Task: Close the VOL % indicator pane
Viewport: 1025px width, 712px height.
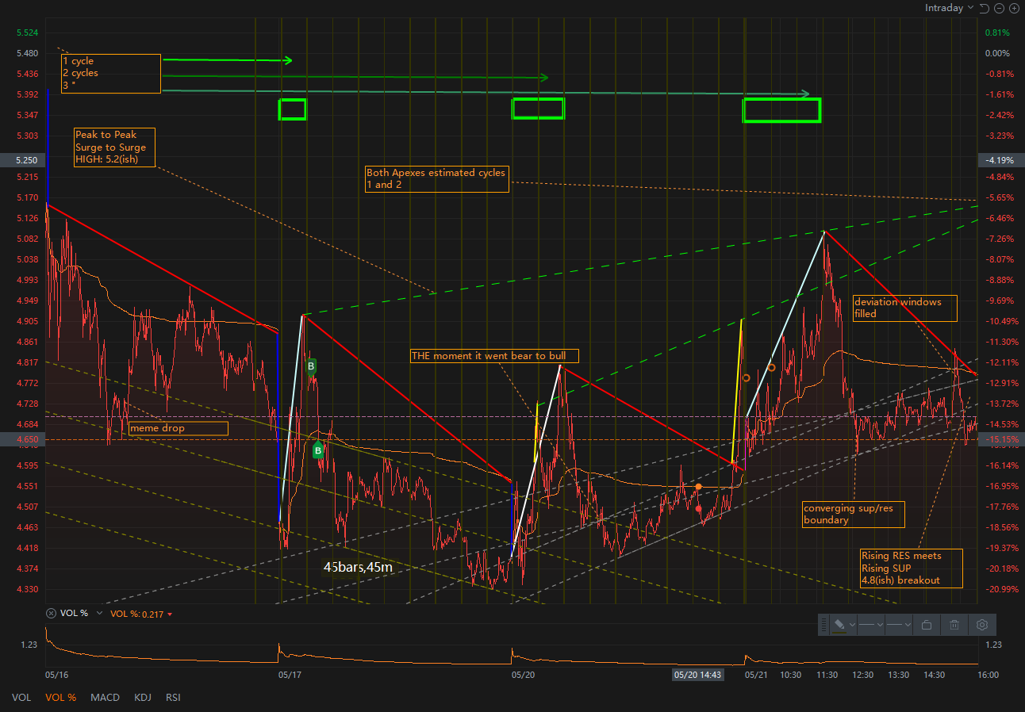Action: tap(51, 614)
